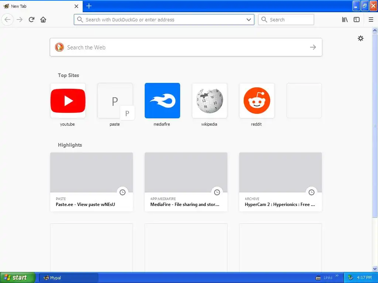Open HyperCam 2 : Hyperionics highlight card
The image size is (378, 283).
[281, 182]
